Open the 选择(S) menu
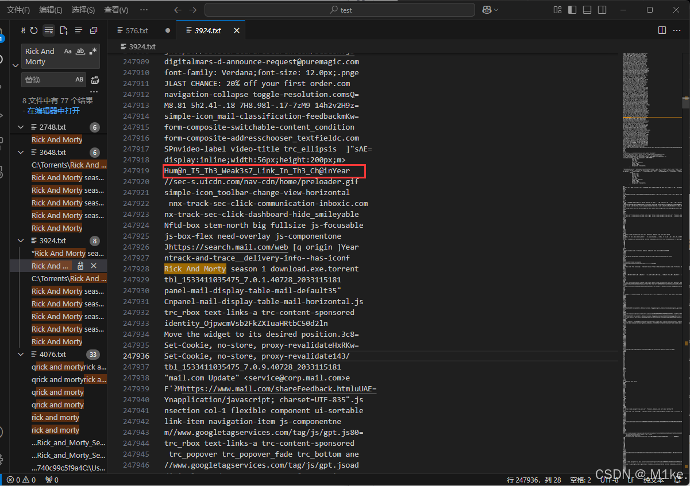This screenshot has height=486, width=690. click(x=83, y=10)
